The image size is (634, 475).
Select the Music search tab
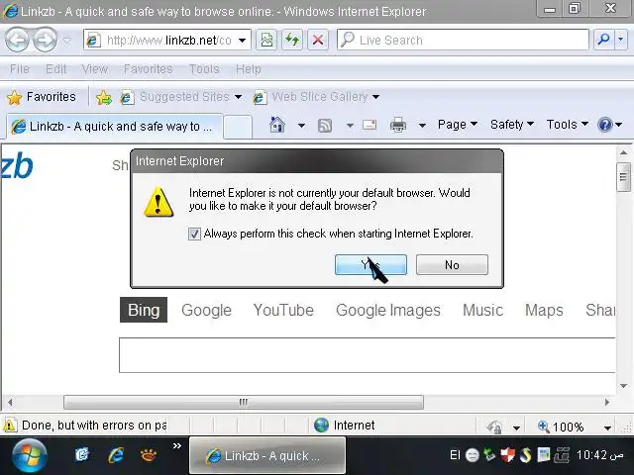482,310
